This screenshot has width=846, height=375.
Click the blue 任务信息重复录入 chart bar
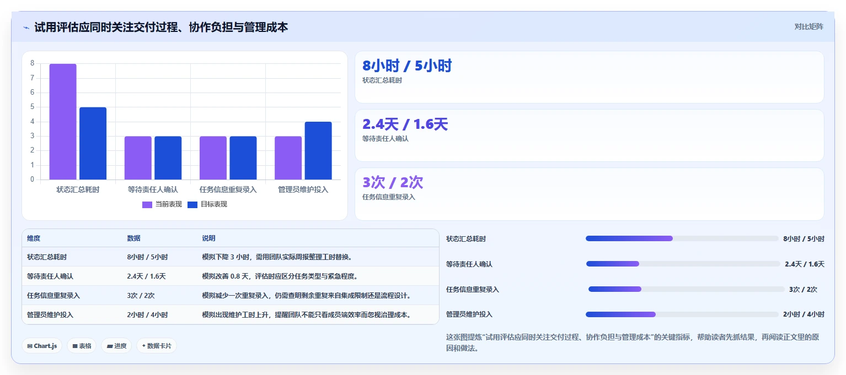coord(243,158)
